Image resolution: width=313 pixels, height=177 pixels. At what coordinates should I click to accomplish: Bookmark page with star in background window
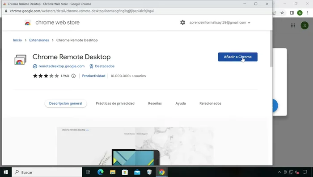(282, 13)
